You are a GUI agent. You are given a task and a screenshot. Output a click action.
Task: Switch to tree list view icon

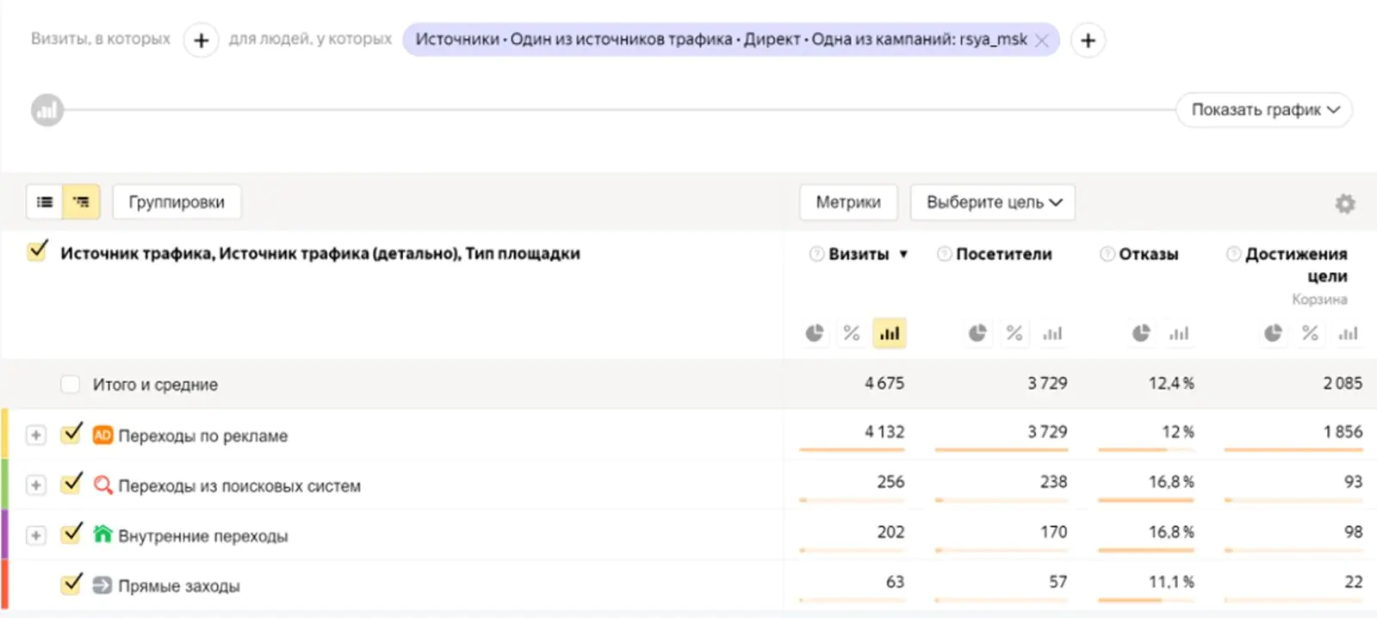pos(81,202)
